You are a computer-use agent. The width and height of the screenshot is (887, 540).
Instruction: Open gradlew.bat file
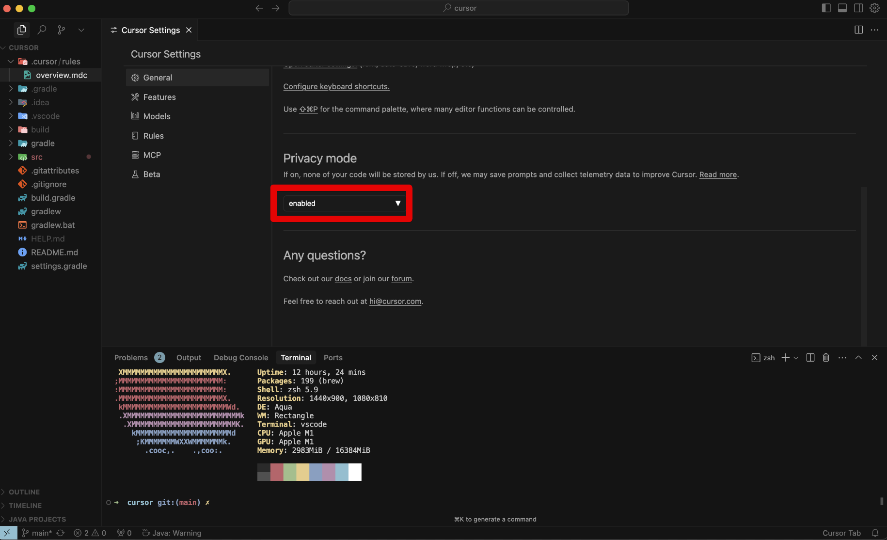click(50, 225)
